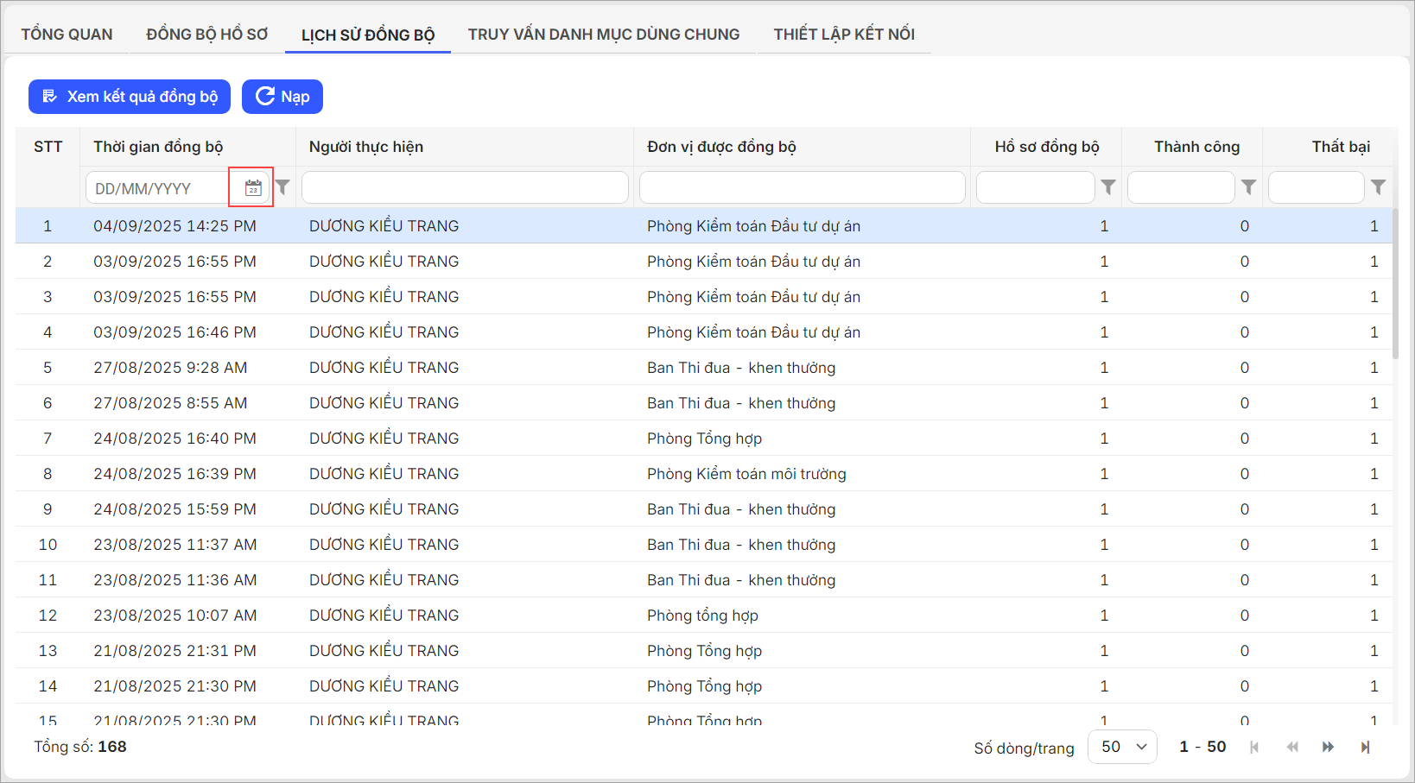Screen dimensions: 1415x783
Task: Click filter icon for Hồ sơ đồng bộ
Action: tap(1108, 187)
